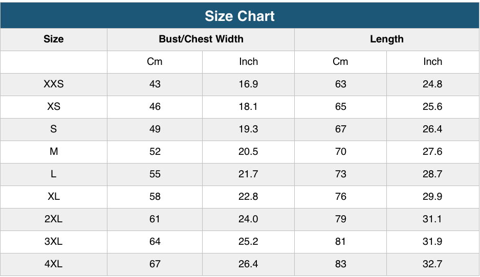Click the 43 cm bust value
This screenshot has height=277, width=480.
click(155, 84)
